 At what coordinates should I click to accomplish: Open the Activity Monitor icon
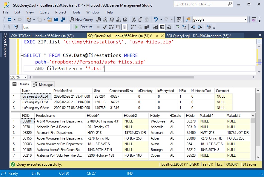point(179,19)
